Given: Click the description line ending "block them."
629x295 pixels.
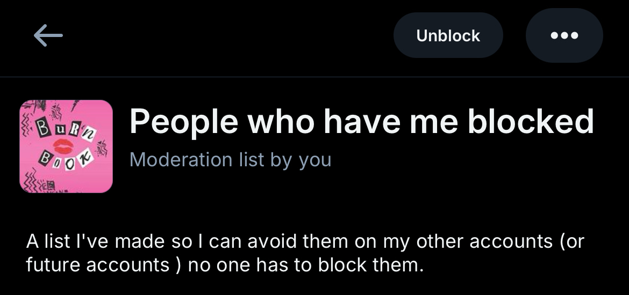Looking at the screenshot, I should [x=225, y=265].
